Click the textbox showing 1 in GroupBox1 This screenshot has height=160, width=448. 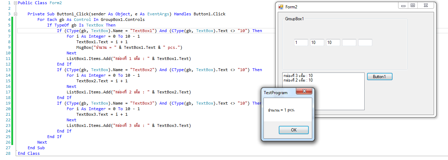[301, 43]
